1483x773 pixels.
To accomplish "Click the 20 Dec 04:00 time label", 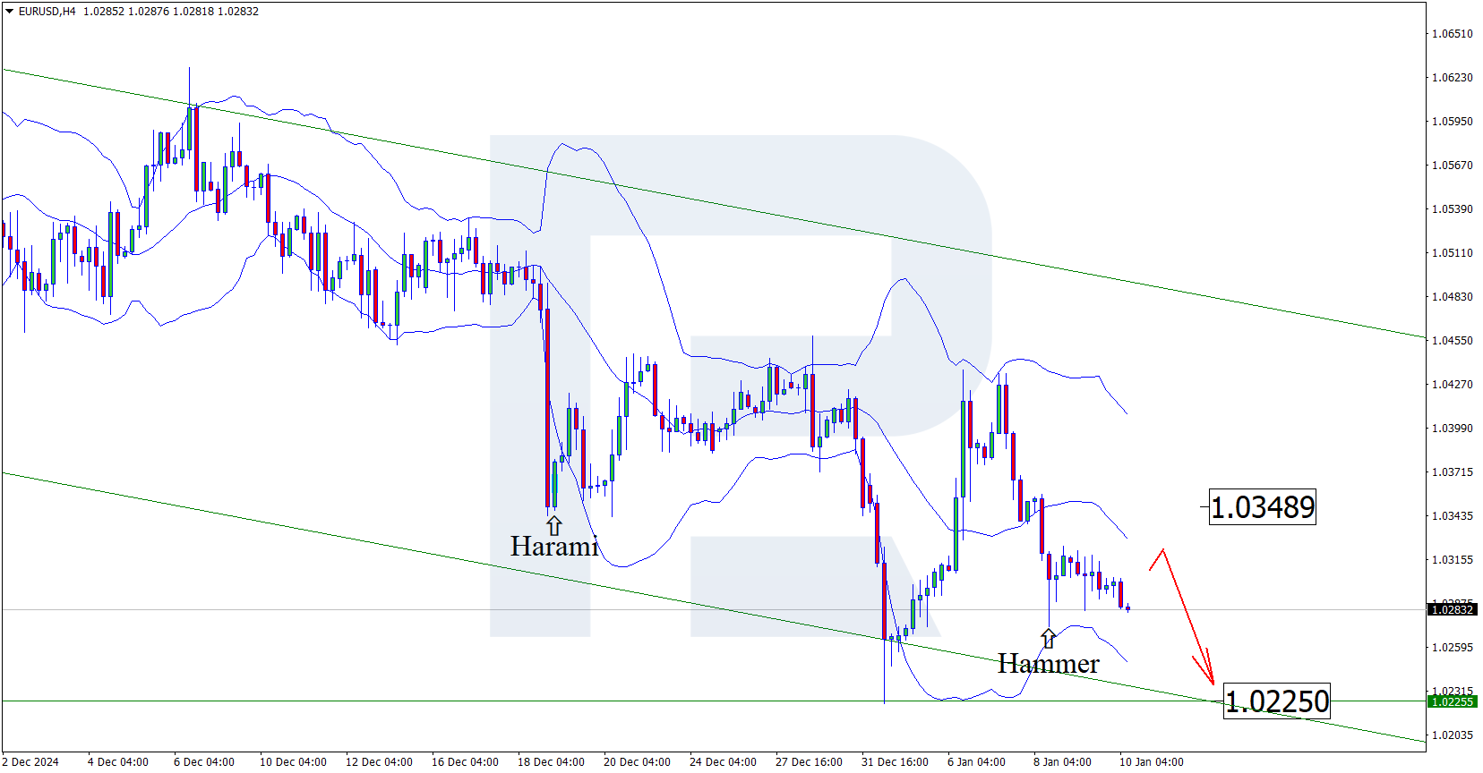I will 637,762.
